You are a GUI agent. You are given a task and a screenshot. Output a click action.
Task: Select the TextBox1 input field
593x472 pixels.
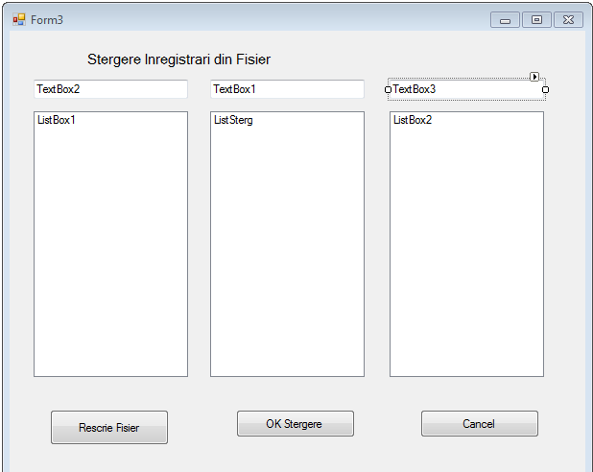(x=288, y=89)
